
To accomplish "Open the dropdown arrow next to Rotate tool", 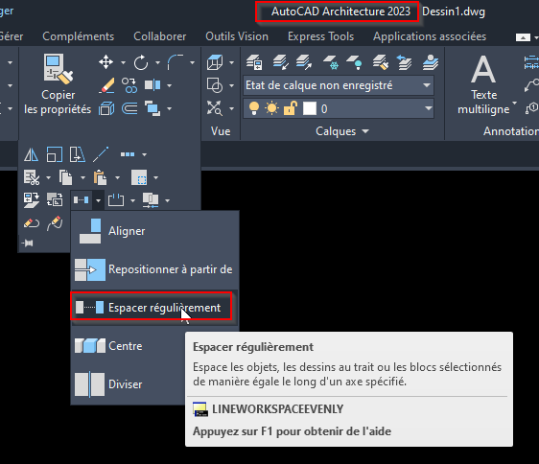I will [x=157, y=62].
